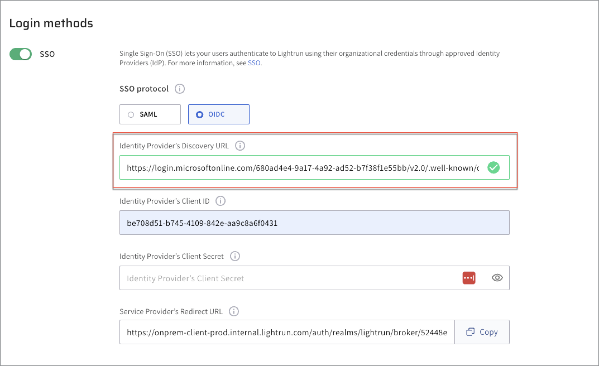
Task: Click into the Discovery URL field
Action: tap(303, 168)
